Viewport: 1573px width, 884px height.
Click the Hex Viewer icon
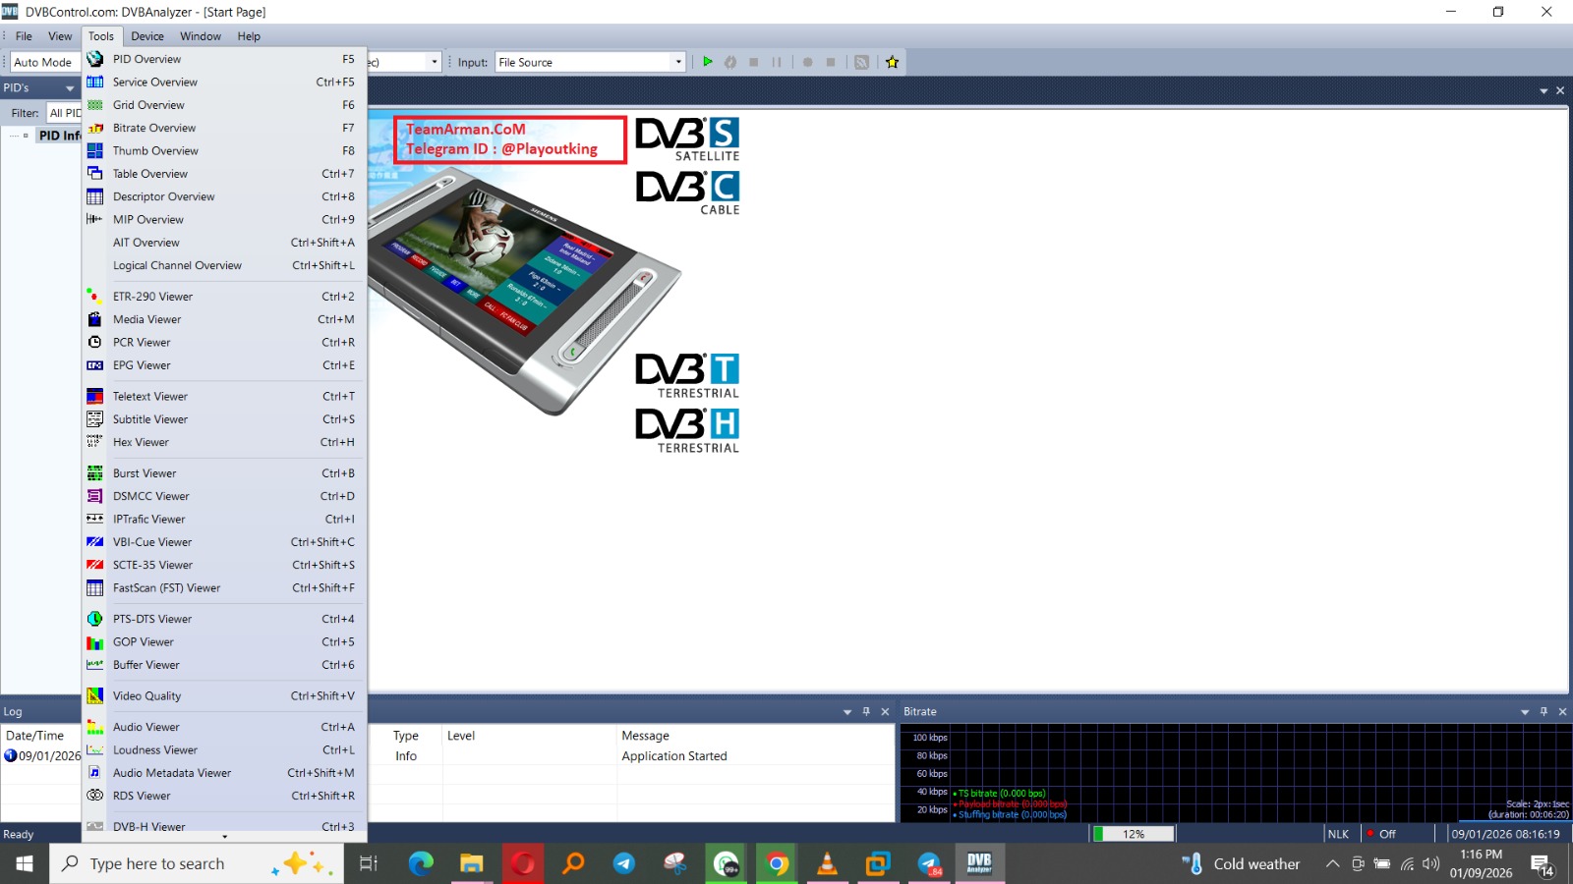click(95, 442)
